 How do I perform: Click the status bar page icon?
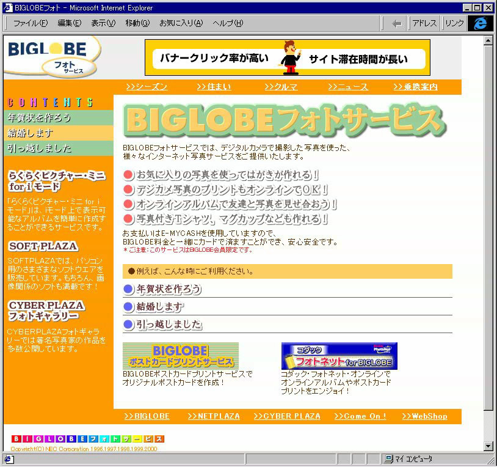click(9, 459)
